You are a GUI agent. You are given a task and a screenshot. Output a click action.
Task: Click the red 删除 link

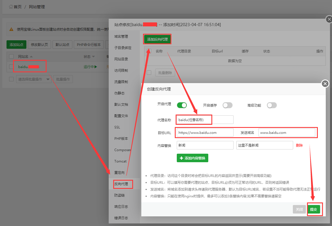299,145
